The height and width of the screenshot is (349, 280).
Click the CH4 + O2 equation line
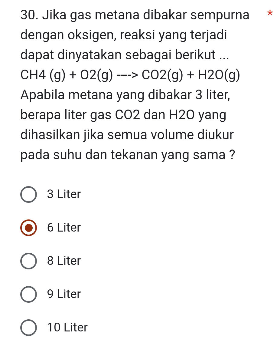pos(130,76)
